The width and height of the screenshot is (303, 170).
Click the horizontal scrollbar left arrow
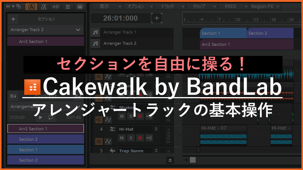click(x=186, y=160)
